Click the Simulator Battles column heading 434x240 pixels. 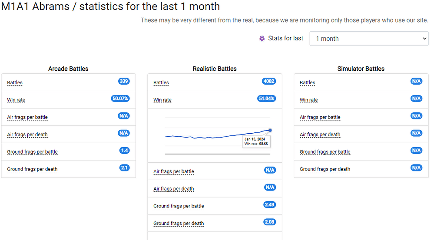pyautogui.click(x=361, y=69)
